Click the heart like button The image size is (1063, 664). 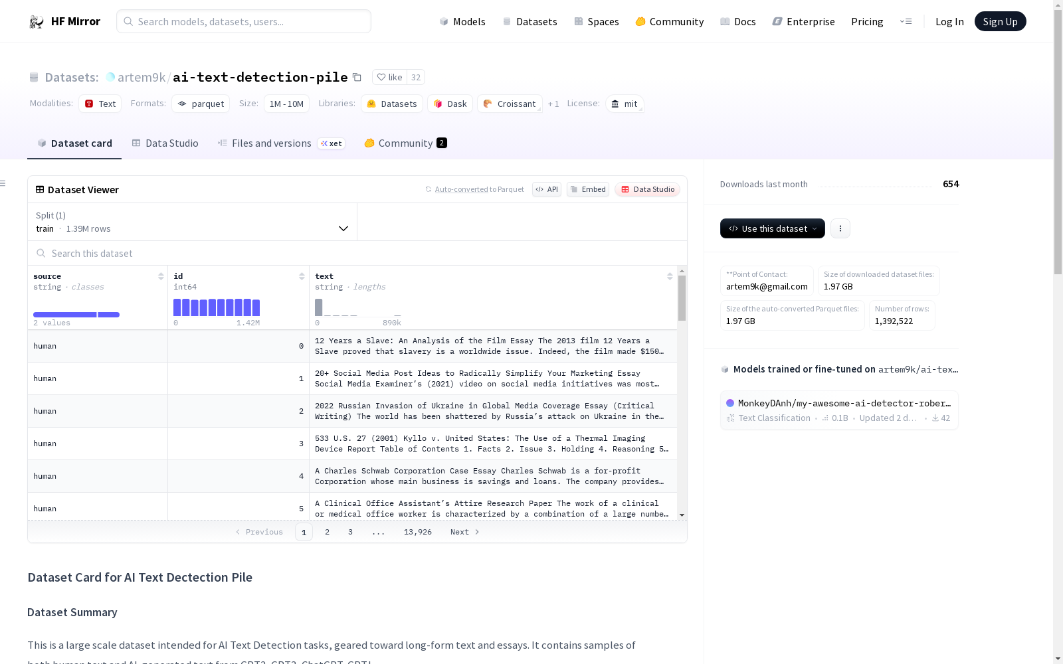click(x=389, y=78)
